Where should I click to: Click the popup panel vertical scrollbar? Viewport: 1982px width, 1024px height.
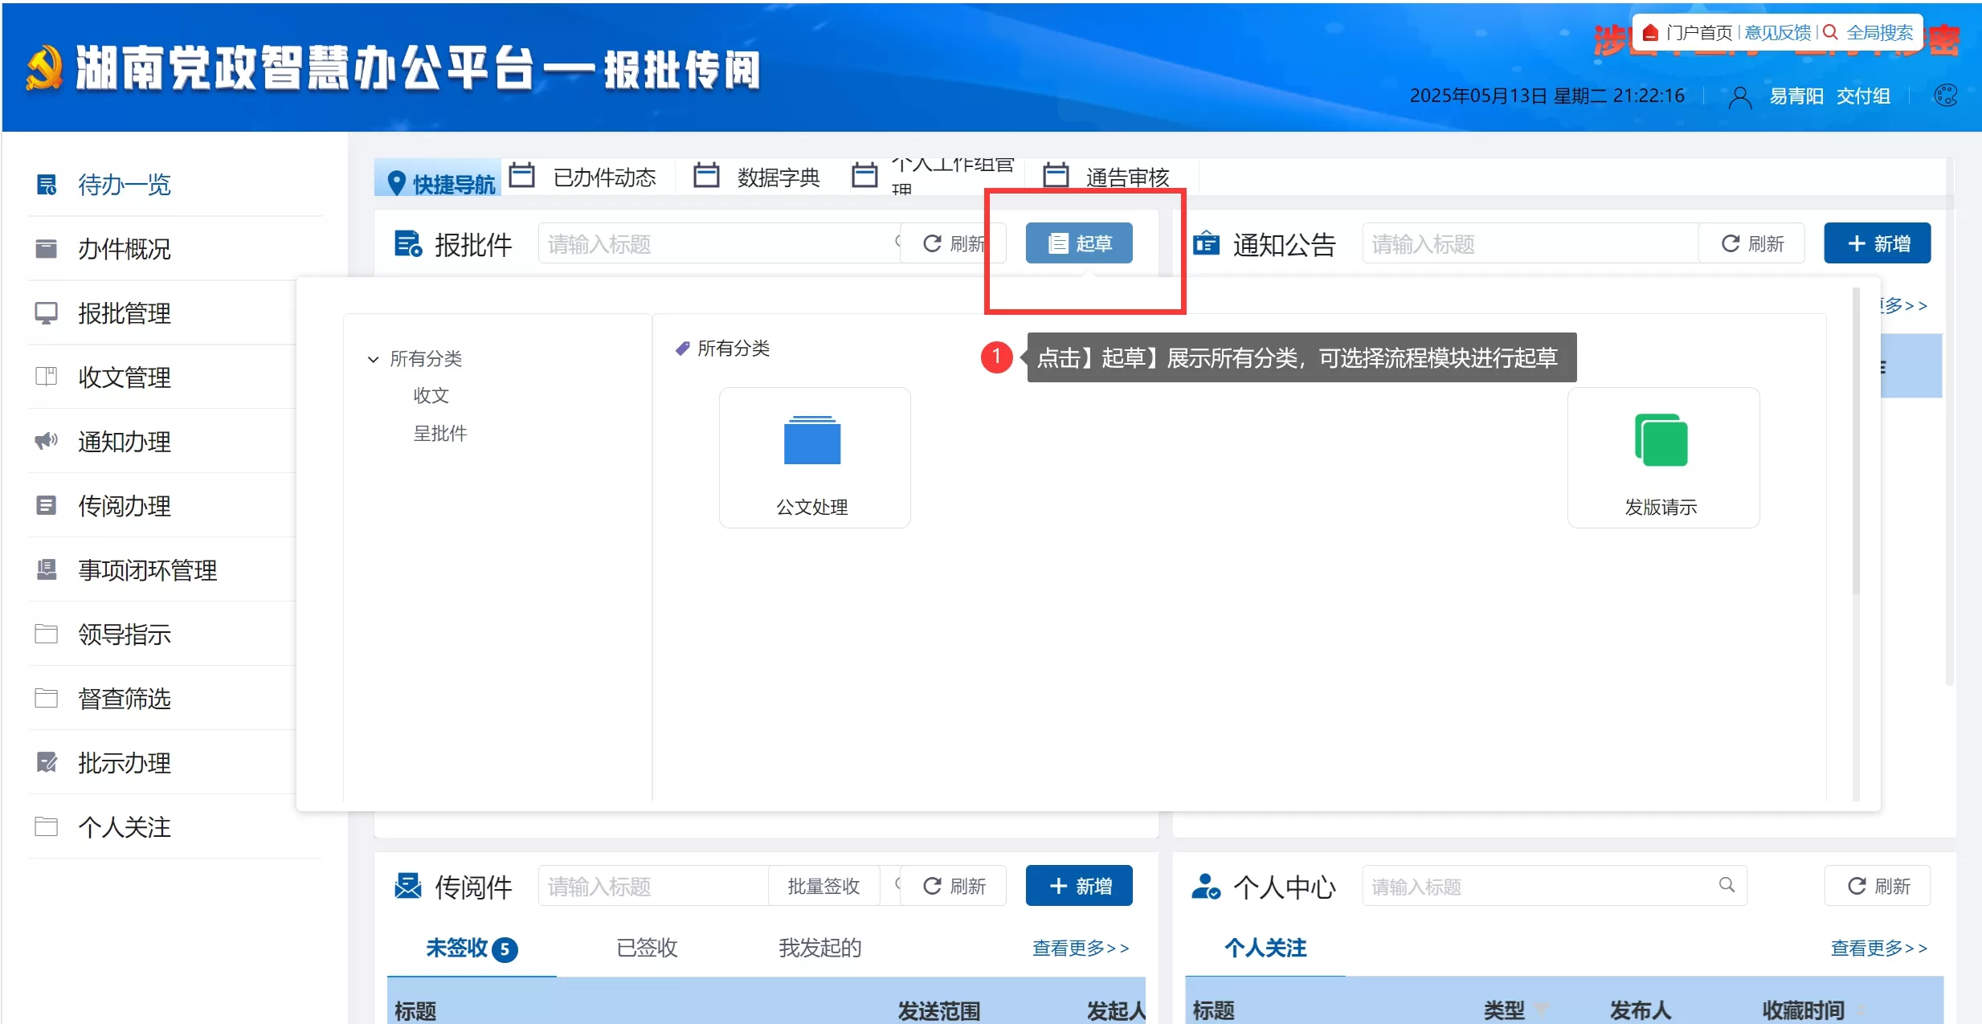(1855, 442)
